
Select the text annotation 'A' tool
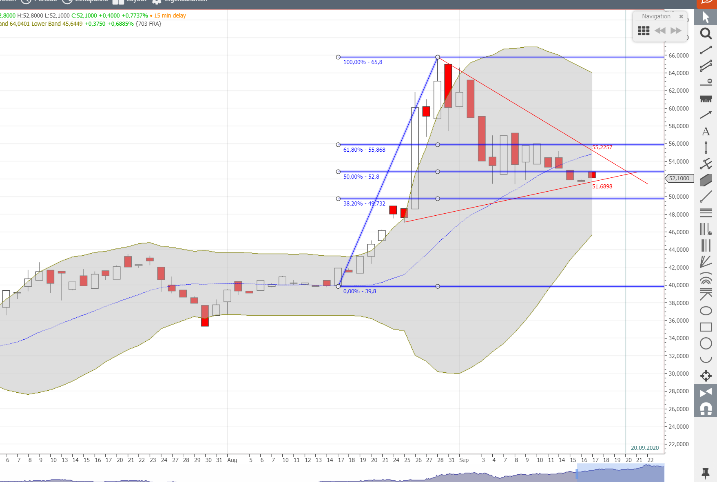(706, 131)
